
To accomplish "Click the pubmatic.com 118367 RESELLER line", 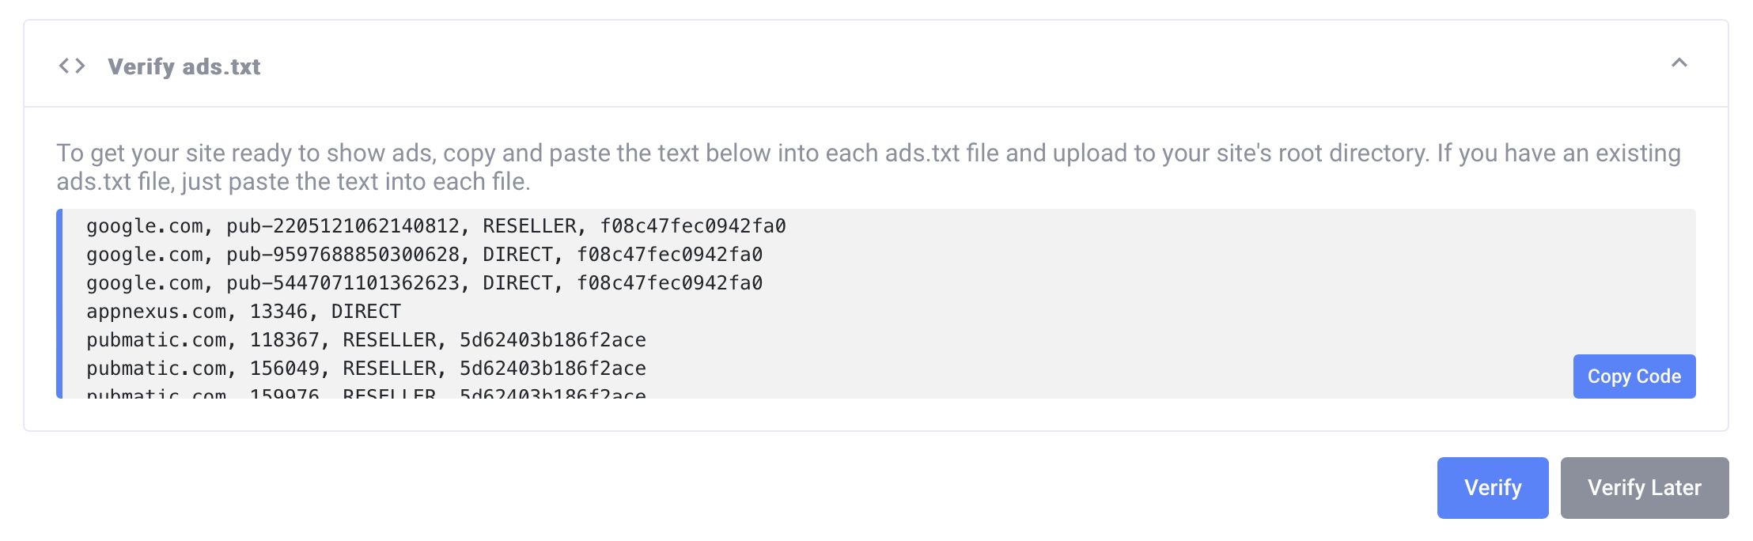I will tap(365, 340).
